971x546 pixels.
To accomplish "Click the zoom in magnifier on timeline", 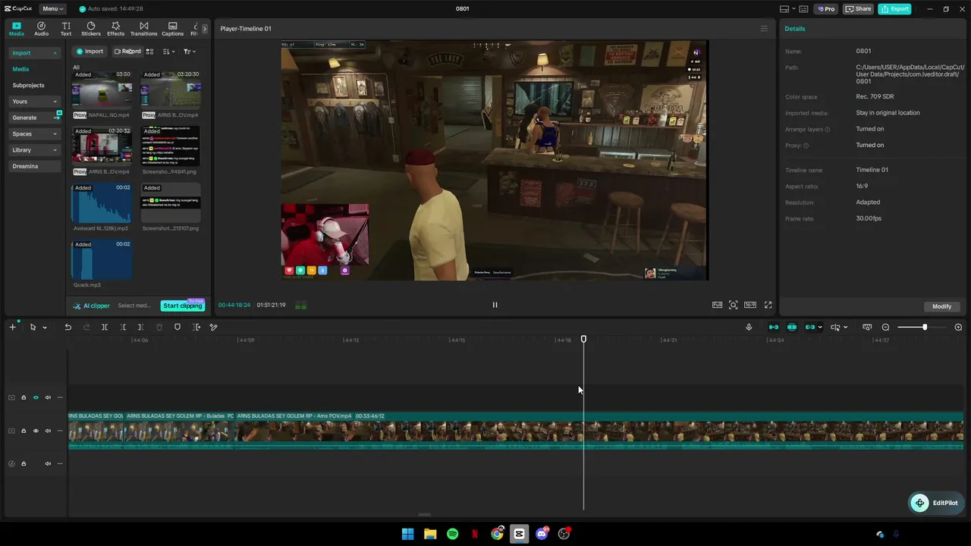I will 958,327.
